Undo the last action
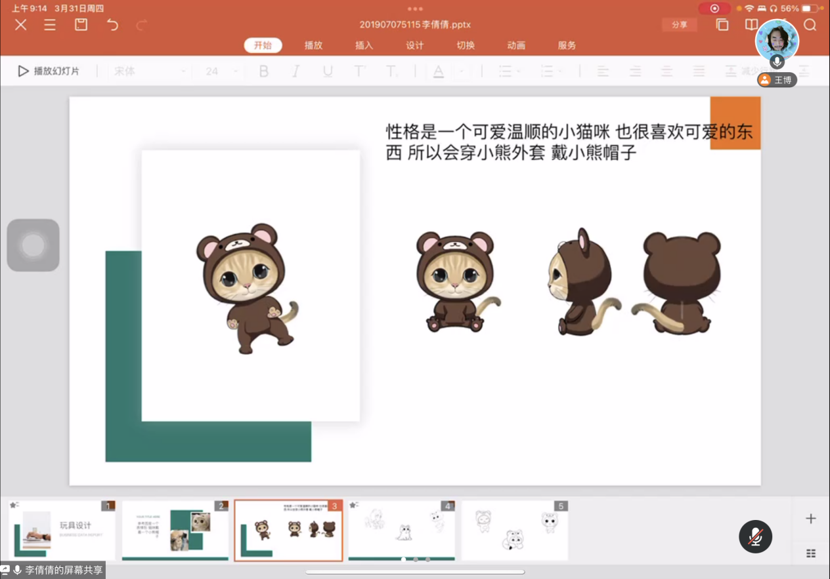The height and width of the screenshot is (579, 830). (x=112, y=25)
